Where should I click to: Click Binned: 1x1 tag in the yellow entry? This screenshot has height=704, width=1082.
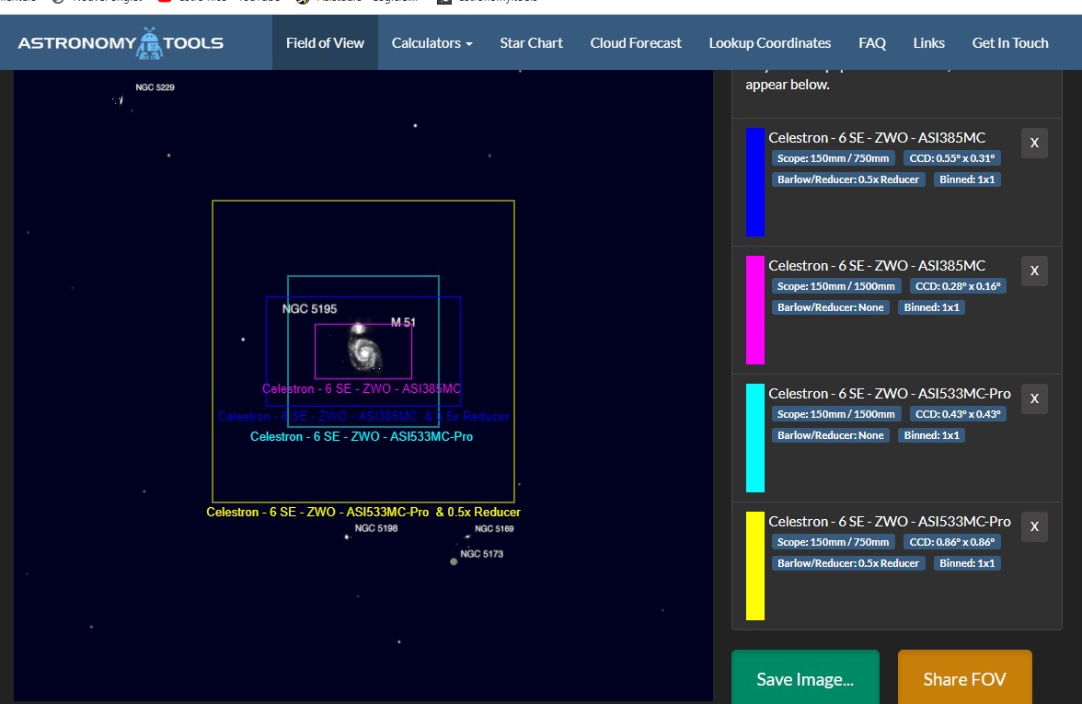(967, 563)
